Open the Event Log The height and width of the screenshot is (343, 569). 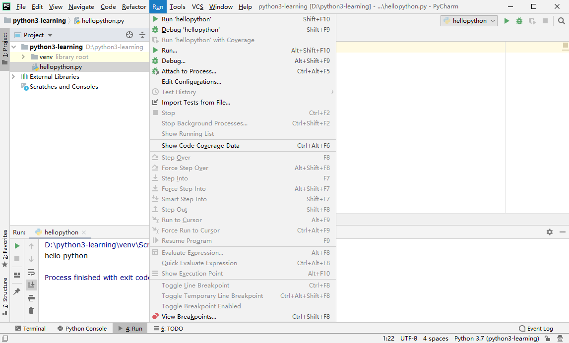536,329
